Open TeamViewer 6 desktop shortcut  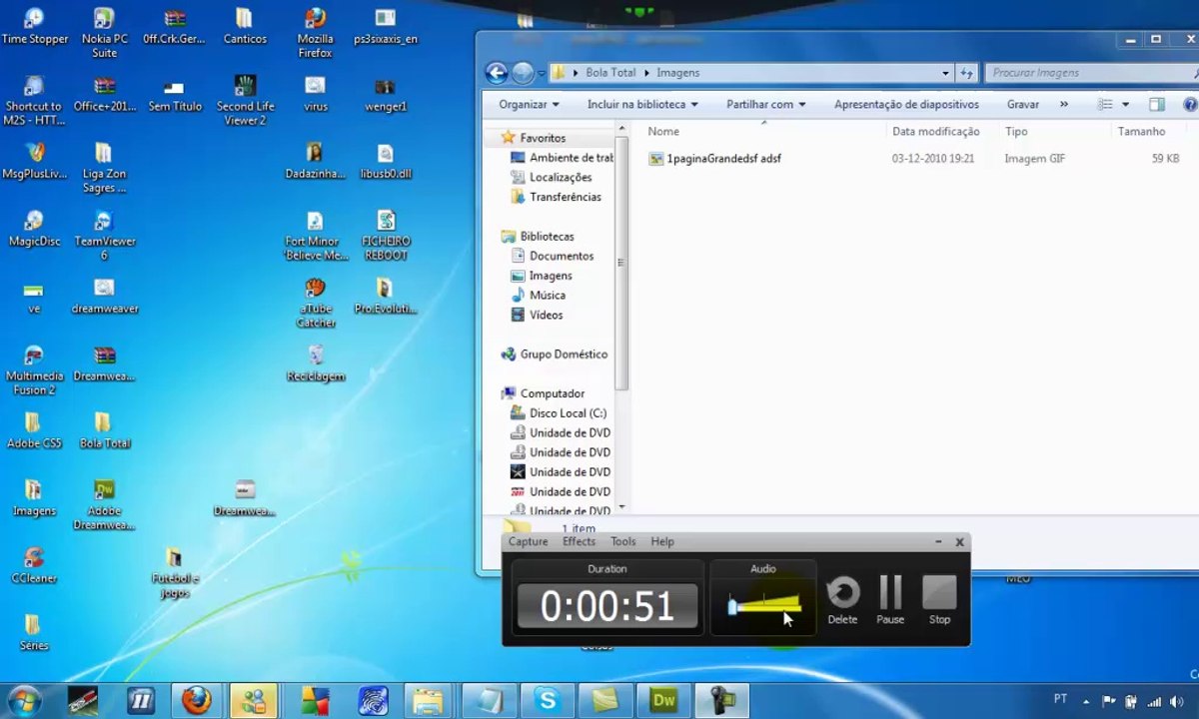pyautogui.click(x=104, y=235)
